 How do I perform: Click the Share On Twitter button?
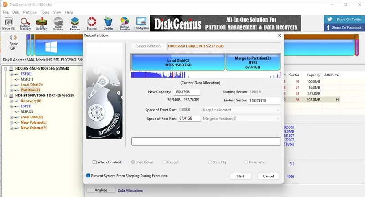(x=344, y=20)
